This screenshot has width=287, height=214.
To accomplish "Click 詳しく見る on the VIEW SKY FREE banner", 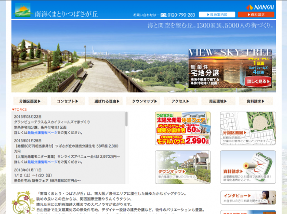I will tap(258, 82).
